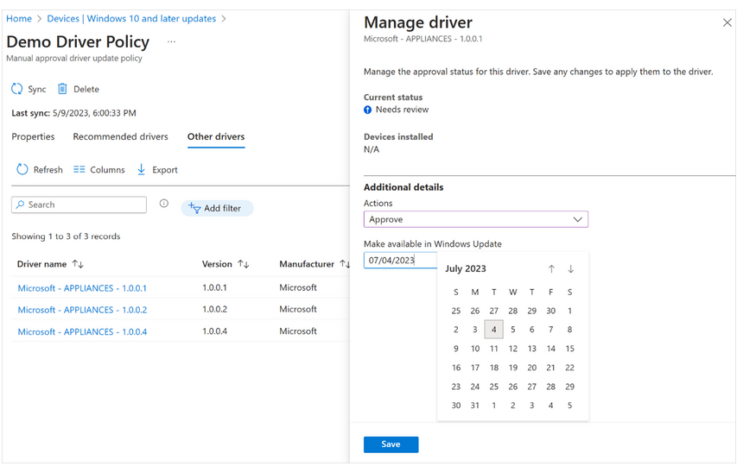Click the Add filter button
The width and height of the screenshot is (737, 466).
point(216,208)
